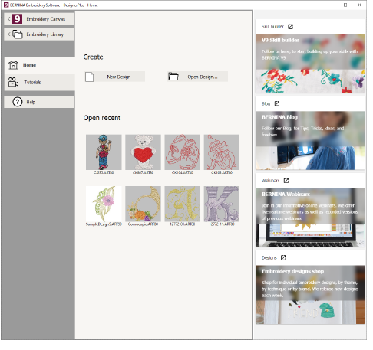Viewport: 373px width, 350px height.
Task: Click the Tutorials video camera icon
Action: coord(13,82)
